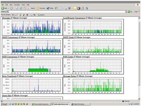Click the POP3 Totals heading
The image size is (141, 107).
coord(76,57)
